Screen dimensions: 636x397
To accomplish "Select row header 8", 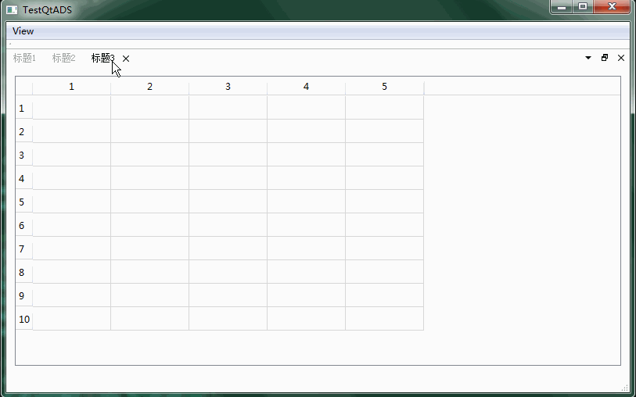I will click(x=24, y=272).
